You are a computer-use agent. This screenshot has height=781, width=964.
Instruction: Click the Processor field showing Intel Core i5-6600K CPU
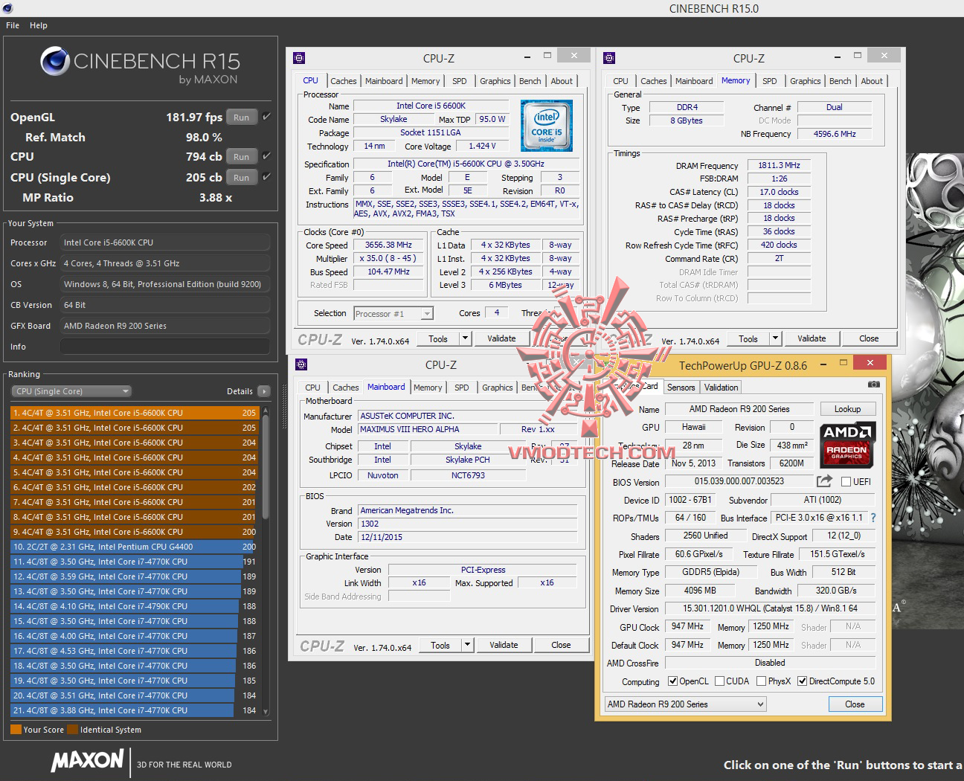click(x=165, y=242)
